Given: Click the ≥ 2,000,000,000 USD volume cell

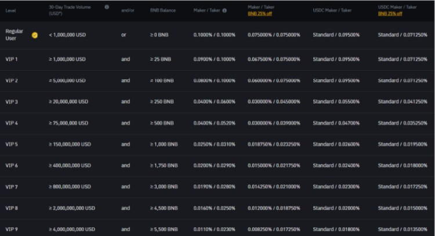Looking at the screenshot, I should (72, 208).
